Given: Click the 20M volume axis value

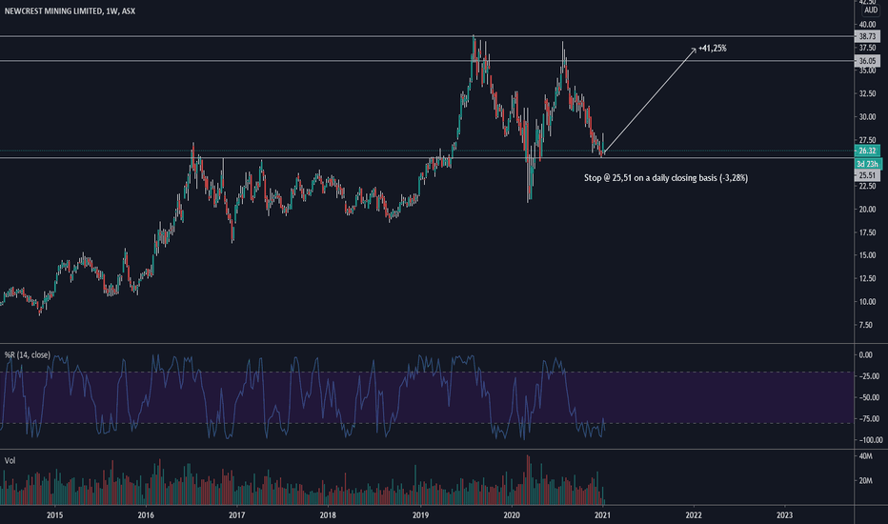Looking at the screenshot, I should click(865, 481).
